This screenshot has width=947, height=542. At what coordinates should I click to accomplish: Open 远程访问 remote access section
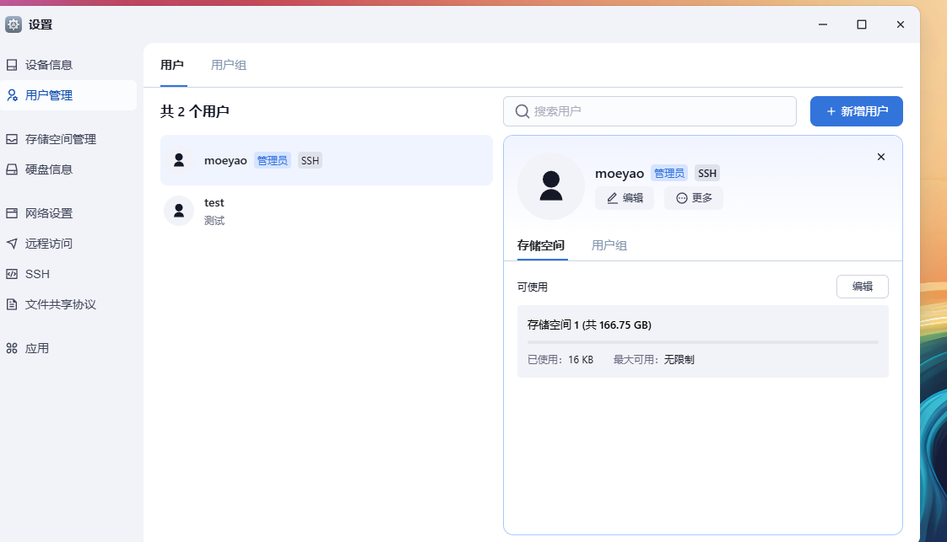[x=49, y=244]
